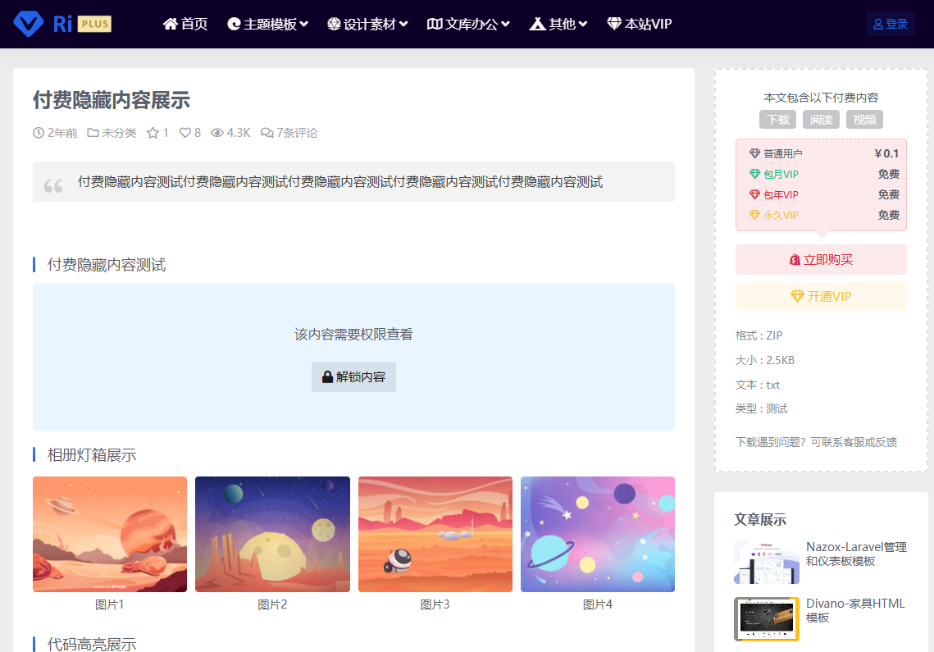Viewport: 934px width, 652px height.
Task: Click the 文章展示 widget heading
Action: coord(760,520)
